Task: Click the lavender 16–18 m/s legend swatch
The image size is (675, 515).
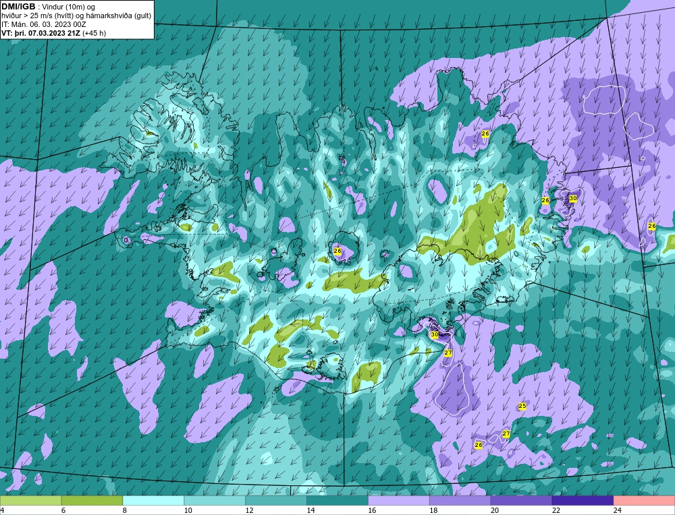Action: click(399, 500)
